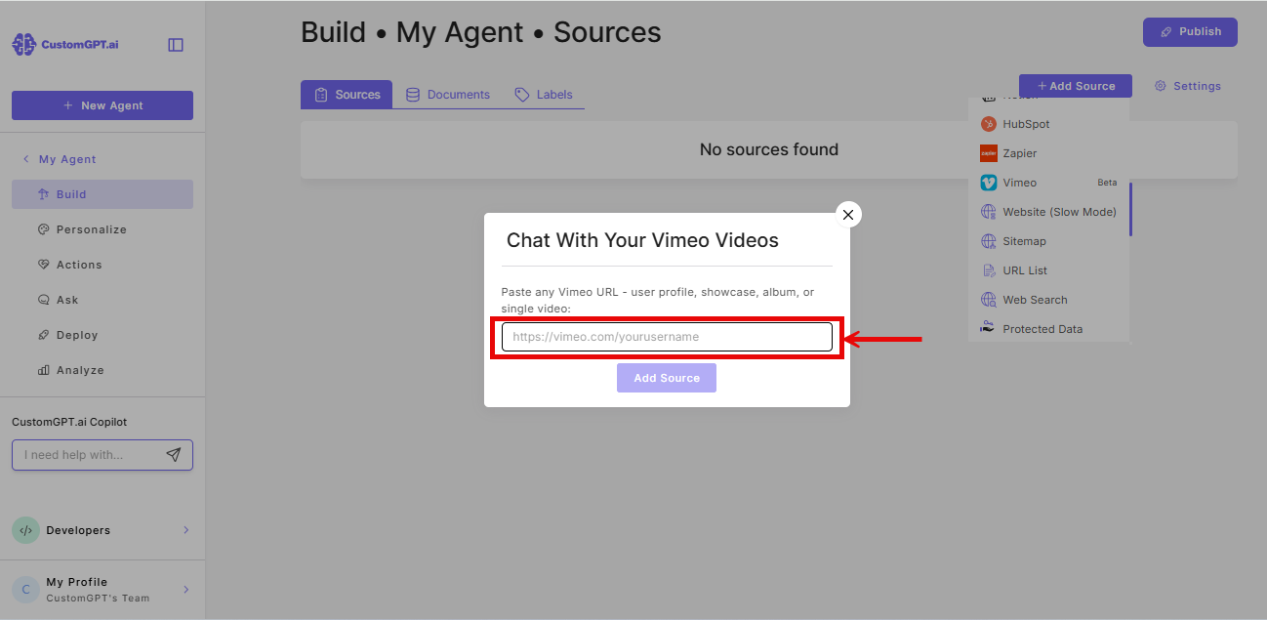Screen dimensions: 1267x620
Task: Click the Vimeo URL input field
Action: pyautogui.click(x=667, y=336)
